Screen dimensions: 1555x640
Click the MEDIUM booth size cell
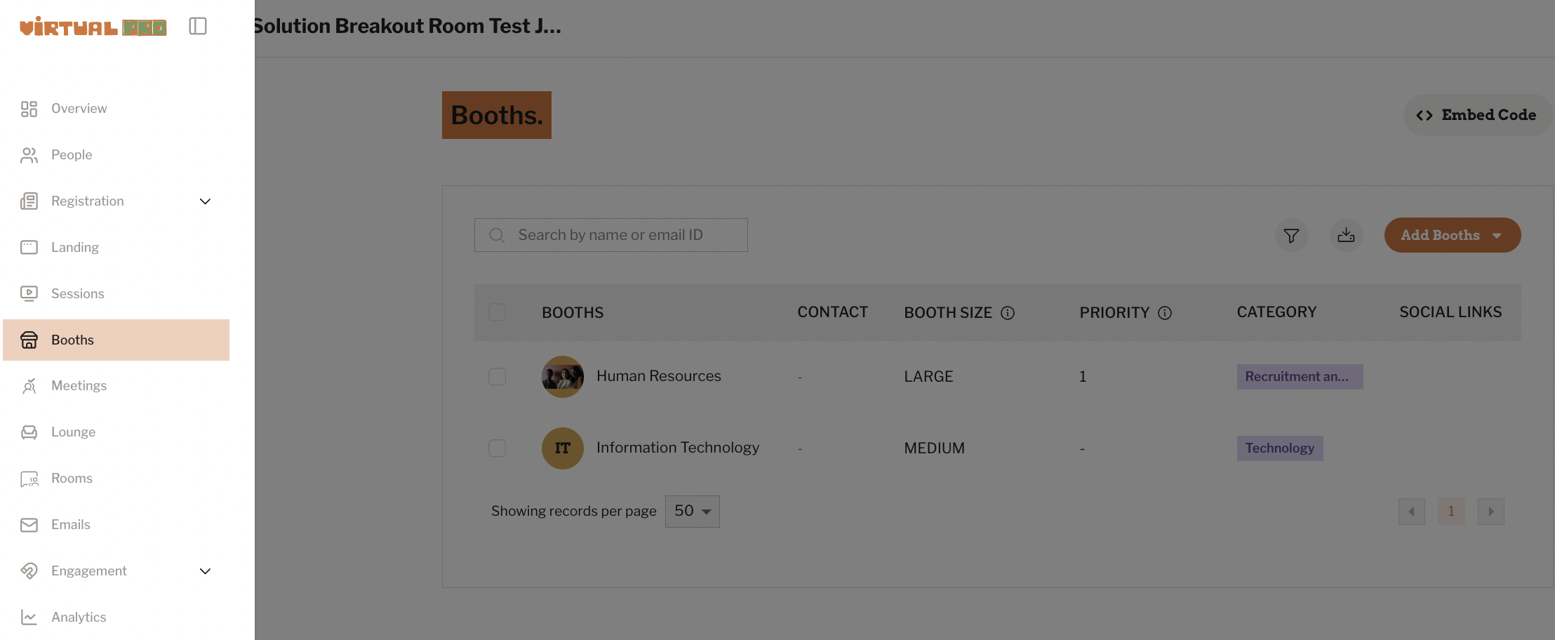coord(935,448)
